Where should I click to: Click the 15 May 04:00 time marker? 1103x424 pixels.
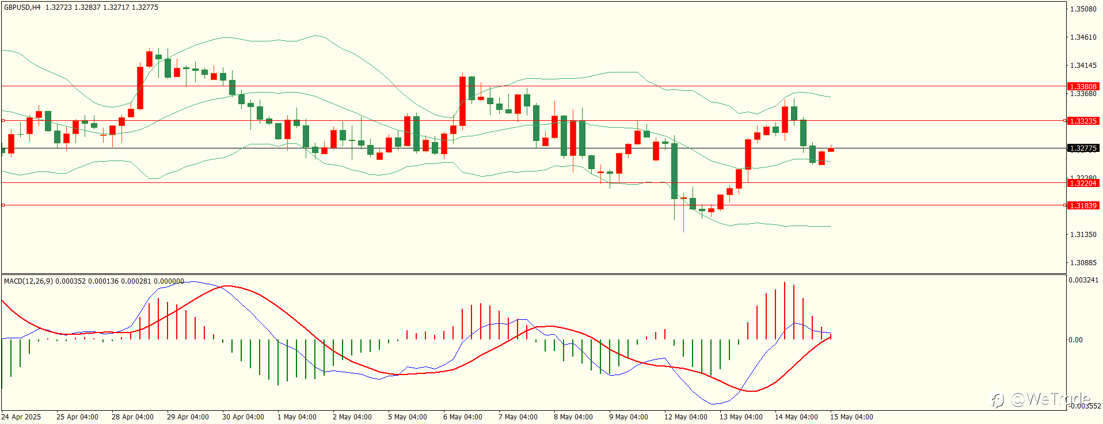[851, 417]
